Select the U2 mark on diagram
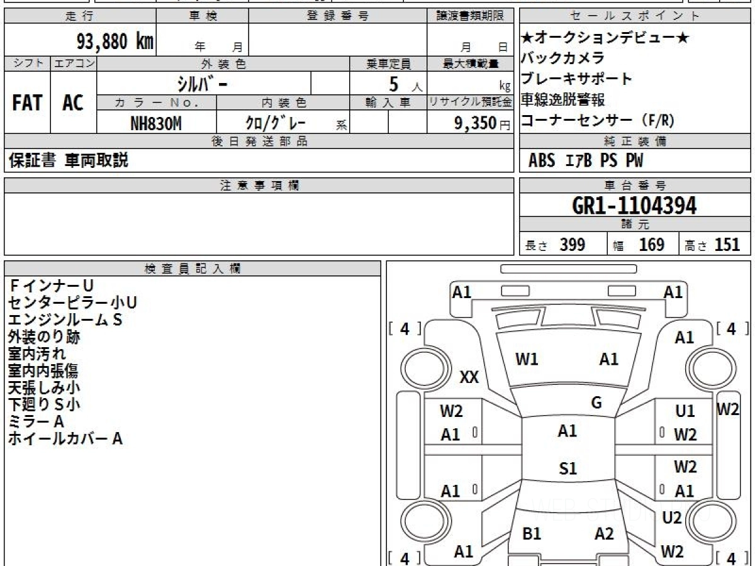 point(672,518)
